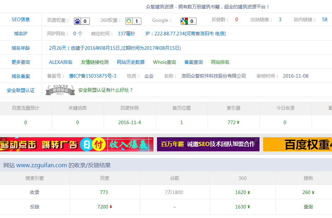Click the purple 百万年薪 SEO recruitment banner
The width and height of the screenshot is (332, 218).
point(208,144)
